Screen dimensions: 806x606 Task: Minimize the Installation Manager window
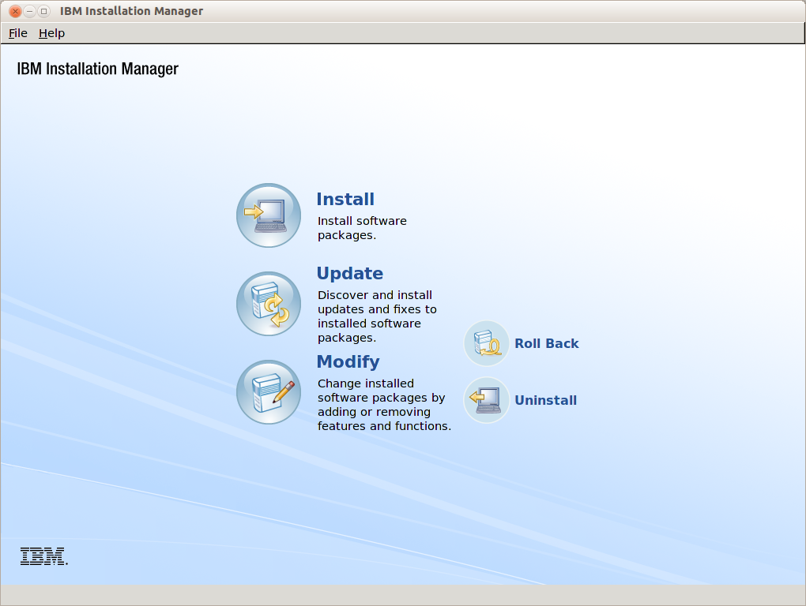30,11
